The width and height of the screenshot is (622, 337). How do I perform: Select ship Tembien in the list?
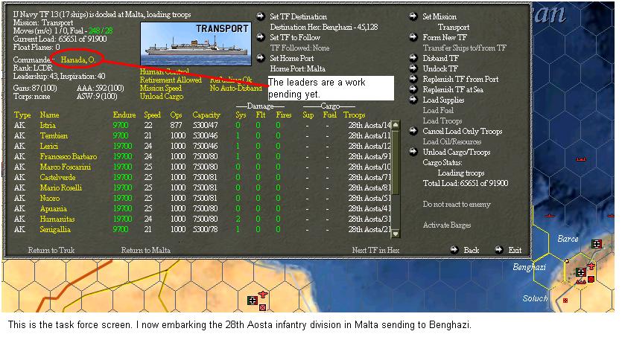54,135
